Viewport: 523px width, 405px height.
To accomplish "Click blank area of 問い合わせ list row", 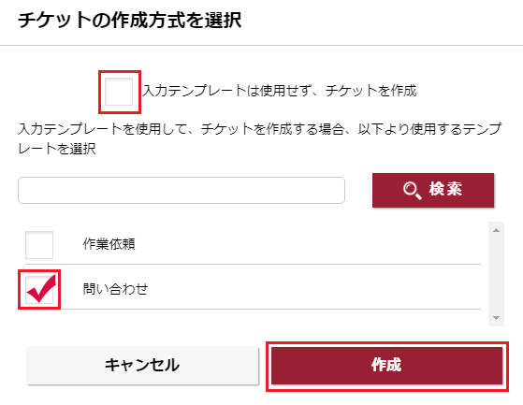I will click(x=313, y=289).
